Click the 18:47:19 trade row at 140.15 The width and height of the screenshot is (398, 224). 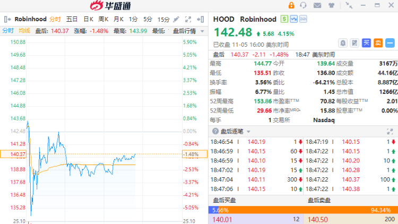[x=351, y=142]
